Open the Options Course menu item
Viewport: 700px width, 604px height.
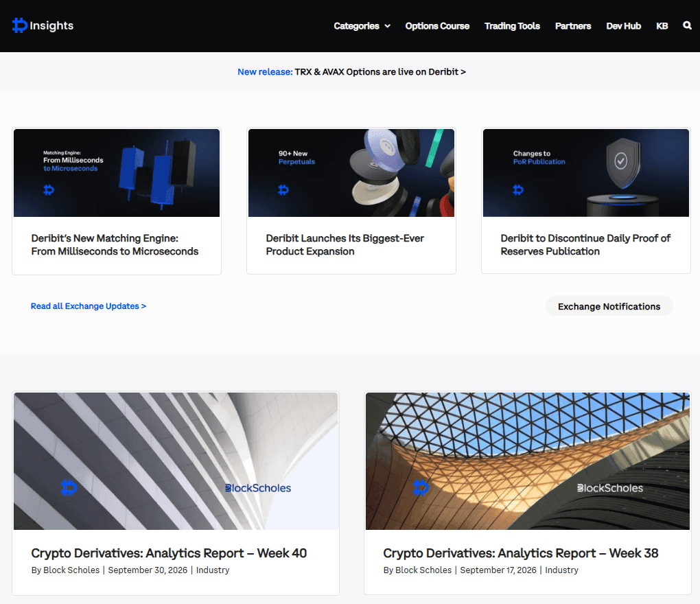437,26
